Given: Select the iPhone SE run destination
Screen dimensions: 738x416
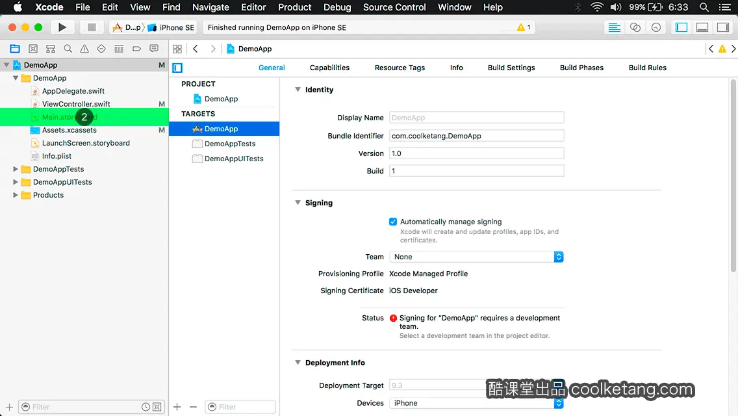Looking at the screenshot, I should (171, 27).
